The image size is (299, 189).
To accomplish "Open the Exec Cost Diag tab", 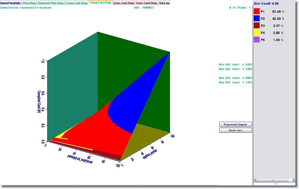I will pos(124,3).
